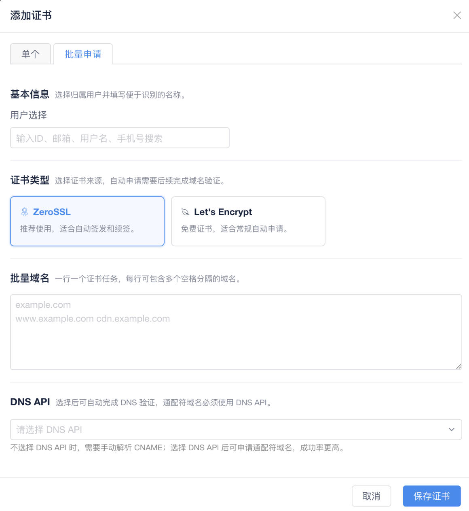Switch to the 单个 tab
Screen dimensions: 469x511
click(x=30, y=54)
